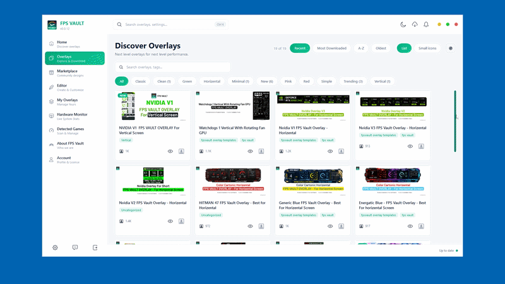
Task: Open the feedback chat icon in the sidebar footer
Action: (x=75, y=247)
